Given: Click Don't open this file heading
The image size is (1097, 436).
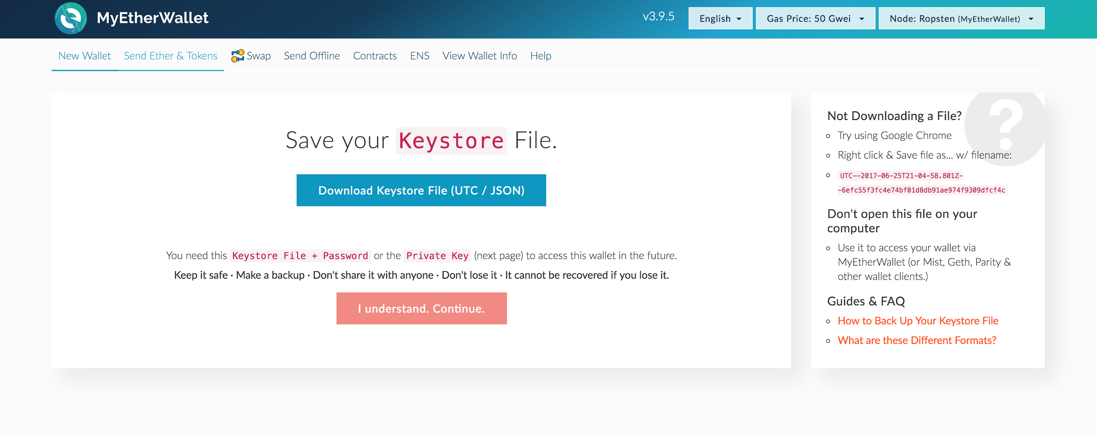Looking at the screenshot, I should [902, 221].
